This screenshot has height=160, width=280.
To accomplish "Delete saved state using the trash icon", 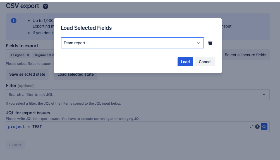I will tap(210, 43).
